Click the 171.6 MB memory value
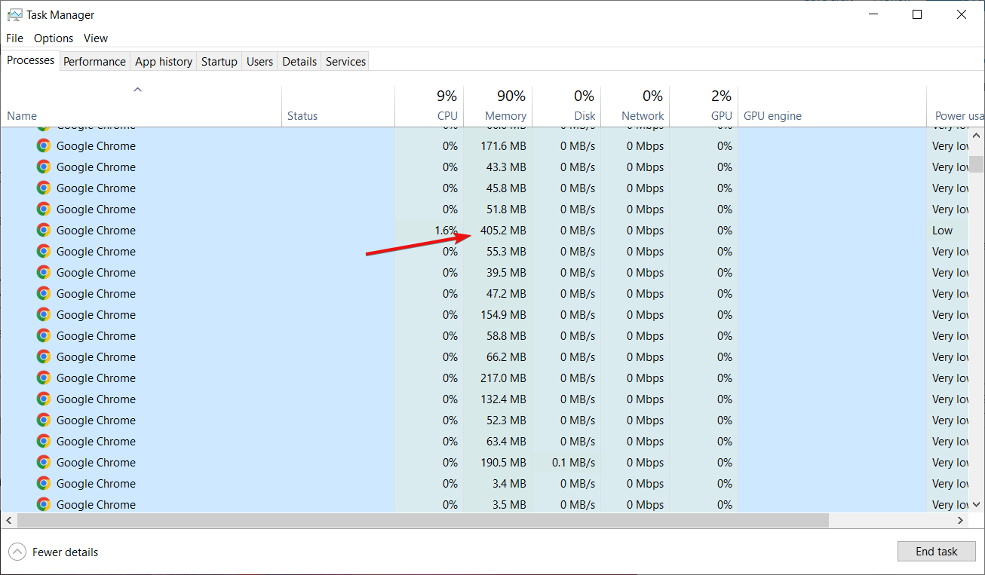 [503, 146]
